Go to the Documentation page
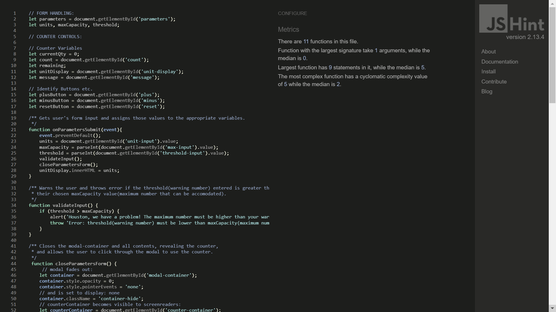The image size is (556, 312). click(x=500, y=62)
